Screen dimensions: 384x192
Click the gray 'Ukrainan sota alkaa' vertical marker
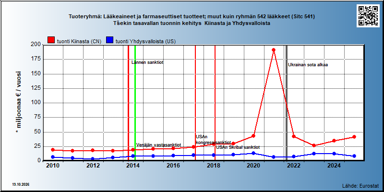[x=287, y=103]
